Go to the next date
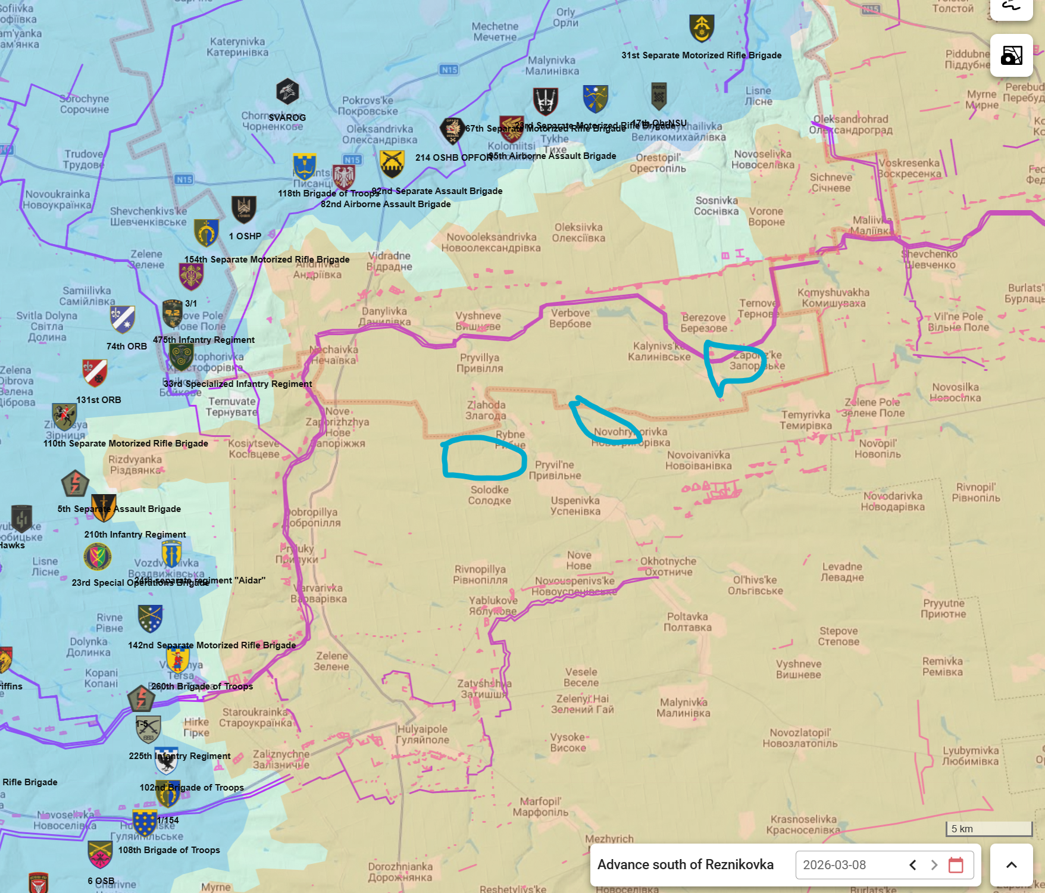The height and width of the screenshot is (893, 1045). pos(934,865)
